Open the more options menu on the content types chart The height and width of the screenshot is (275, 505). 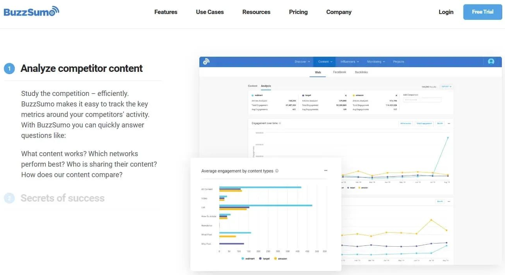coord(326,171)
